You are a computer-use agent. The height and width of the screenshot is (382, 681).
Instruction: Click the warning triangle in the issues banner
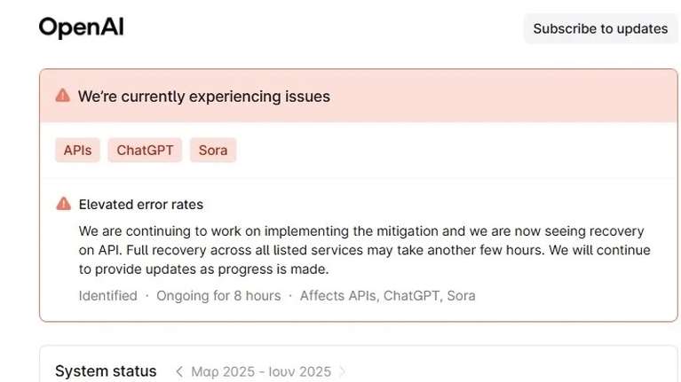pos(62,96)
